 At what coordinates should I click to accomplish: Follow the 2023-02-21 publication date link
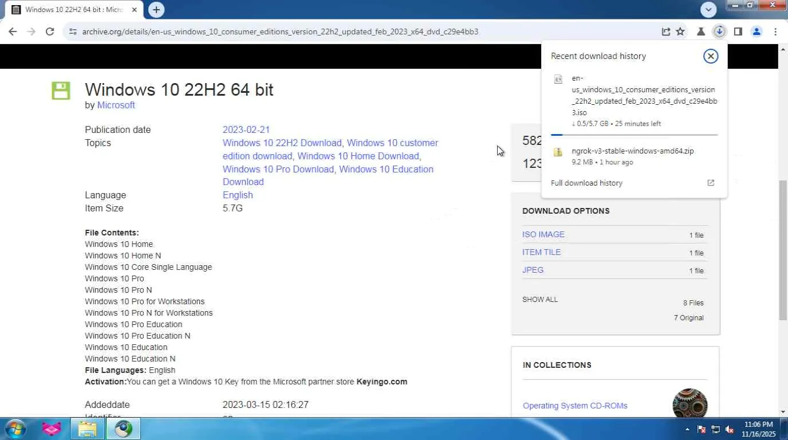coord(246,130)
